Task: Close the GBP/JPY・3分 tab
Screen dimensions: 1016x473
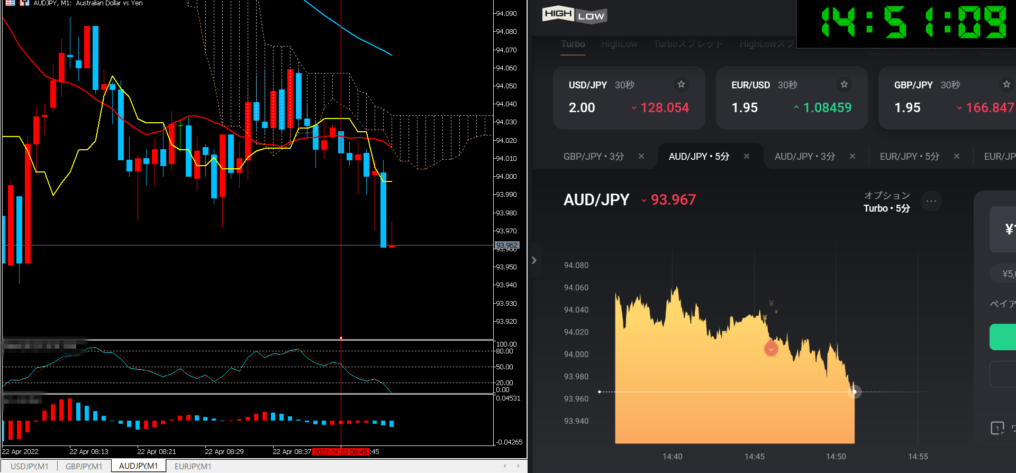Action: 641,156
